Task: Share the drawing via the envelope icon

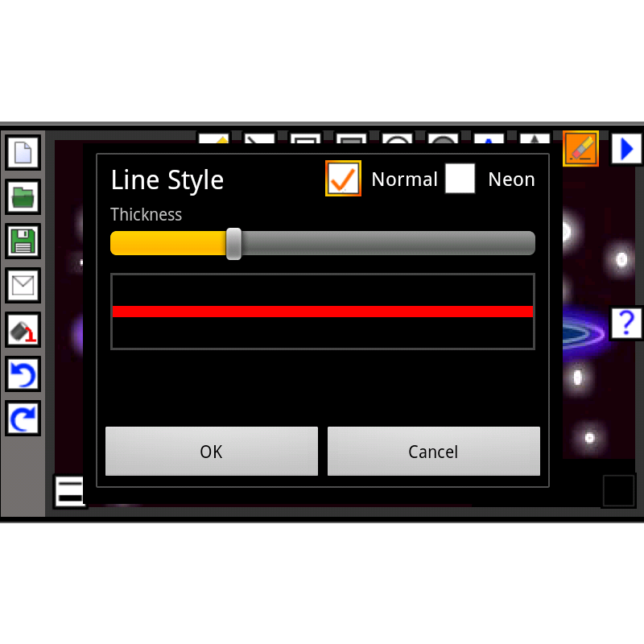Action: pyautogui.click(x=23, y=286)
